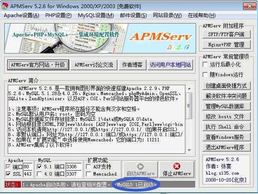The height and width of the screenshot is (194, 258).
Task: Toggle Apache SSL checkbox
Action: click(x=8, y=174)
